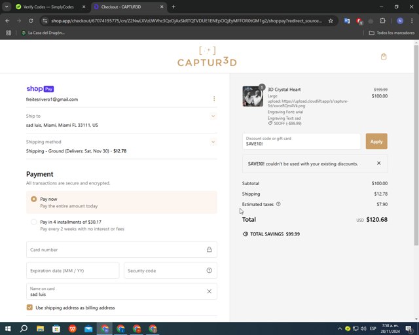Expand the Ship to address chevron

(213, 116)
